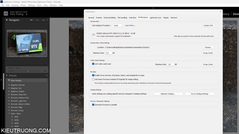This screenshot has width=239, height=134.
Task: Open the Kiều Trường identity plate dropdown
Action: (27, 14)
